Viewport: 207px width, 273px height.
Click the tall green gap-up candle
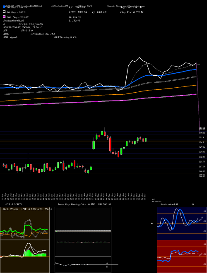point(94,145)
